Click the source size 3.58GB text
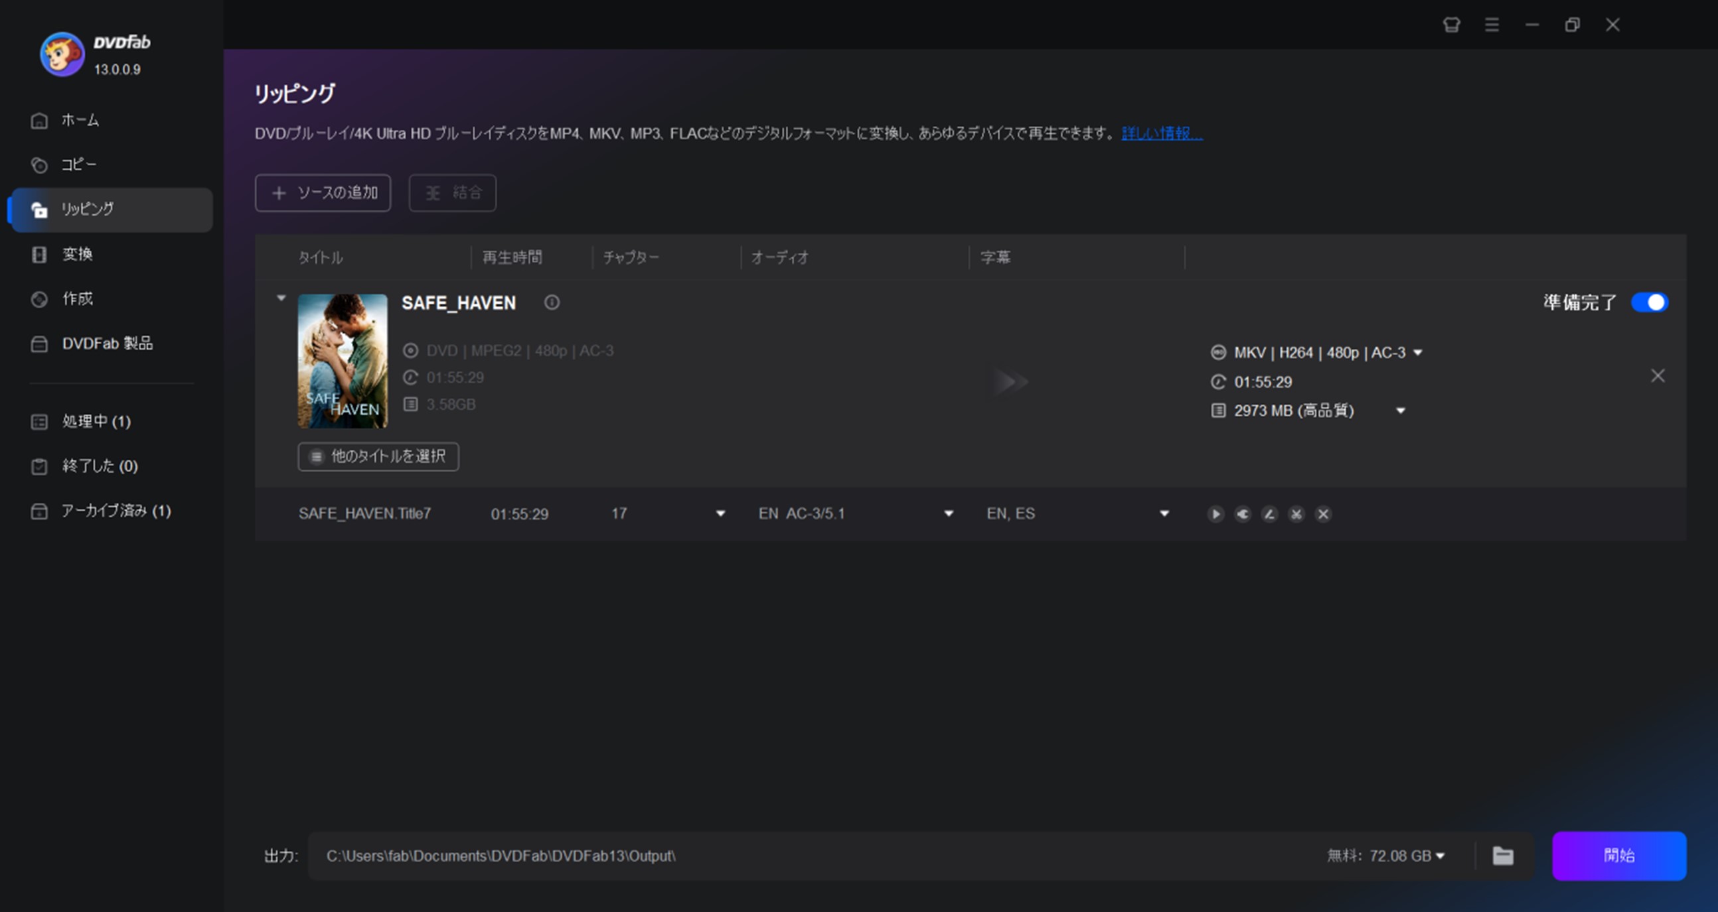1718x912 pixels. pyautogui.click(x=451, y=405)
